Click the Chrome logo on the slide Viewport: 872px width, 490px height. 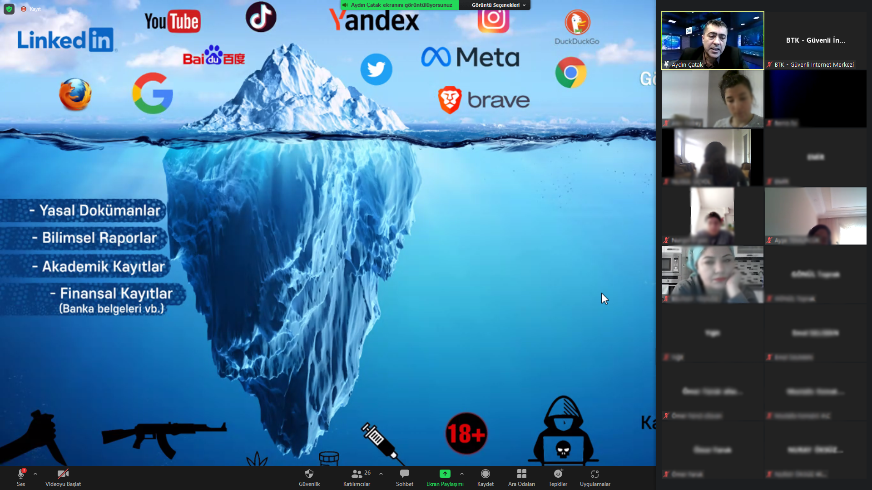click(x=571, y=73)
